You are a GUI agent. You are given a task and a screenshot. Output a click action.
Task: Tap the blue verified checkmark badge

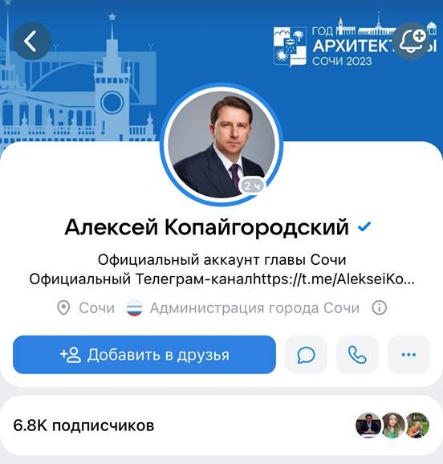tap(364, 227)
